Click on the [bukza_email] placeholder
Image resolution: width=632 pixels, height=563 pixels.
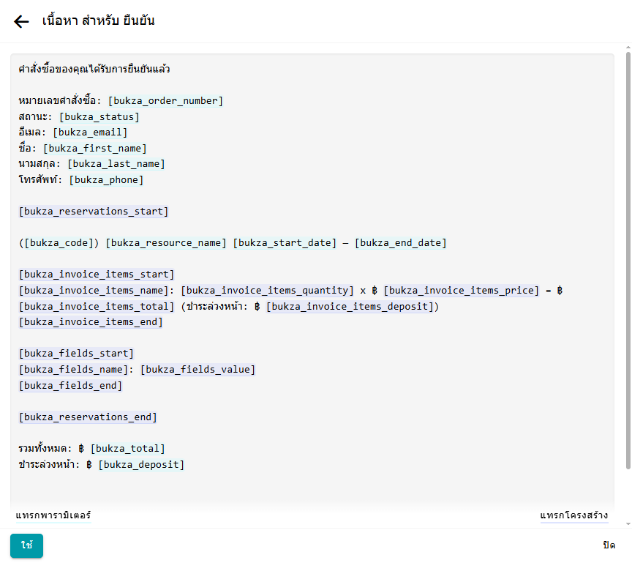coord(90,133)
